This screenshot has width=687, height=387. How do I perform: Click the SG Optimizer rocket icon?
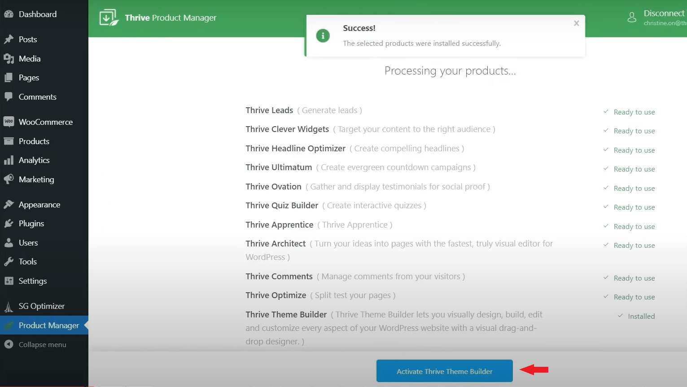[x=9, y=307]
